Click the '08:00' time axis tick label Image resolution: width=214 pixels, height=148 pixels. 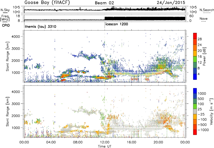(78, 142)
